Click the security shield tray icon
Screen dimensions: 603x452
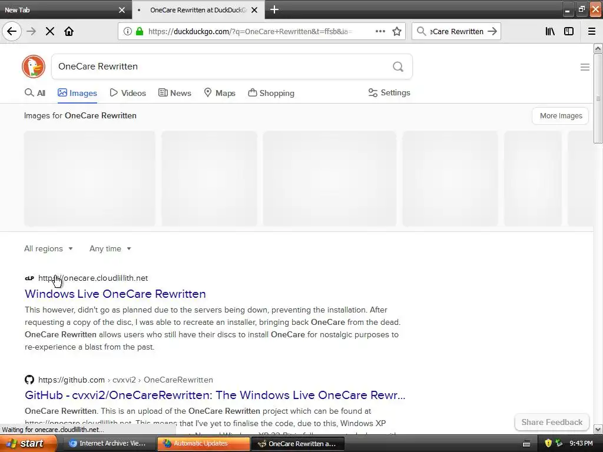pos(548,443)
